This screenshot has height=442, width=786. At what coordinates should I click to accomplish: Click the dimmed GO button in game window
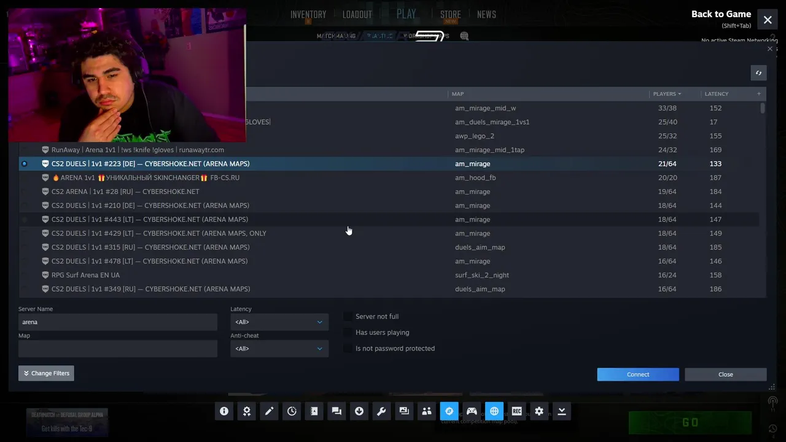click(x=690, y=422)
